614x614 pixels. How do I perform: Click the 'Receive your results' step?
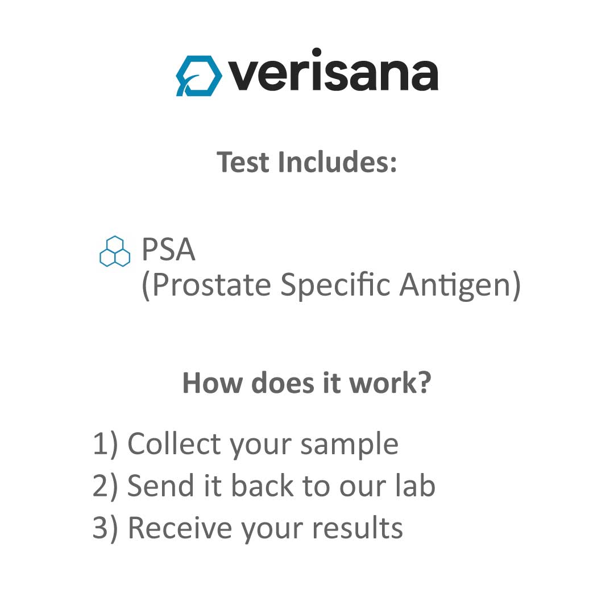[x=265, y=528]
